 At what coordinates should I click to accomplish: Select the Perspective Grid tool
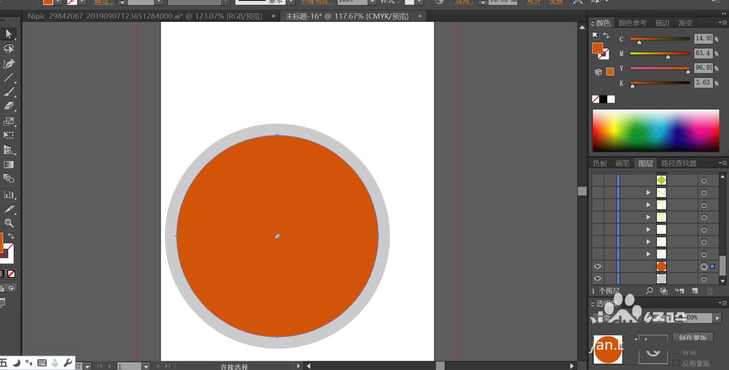(x=8, y=149)
